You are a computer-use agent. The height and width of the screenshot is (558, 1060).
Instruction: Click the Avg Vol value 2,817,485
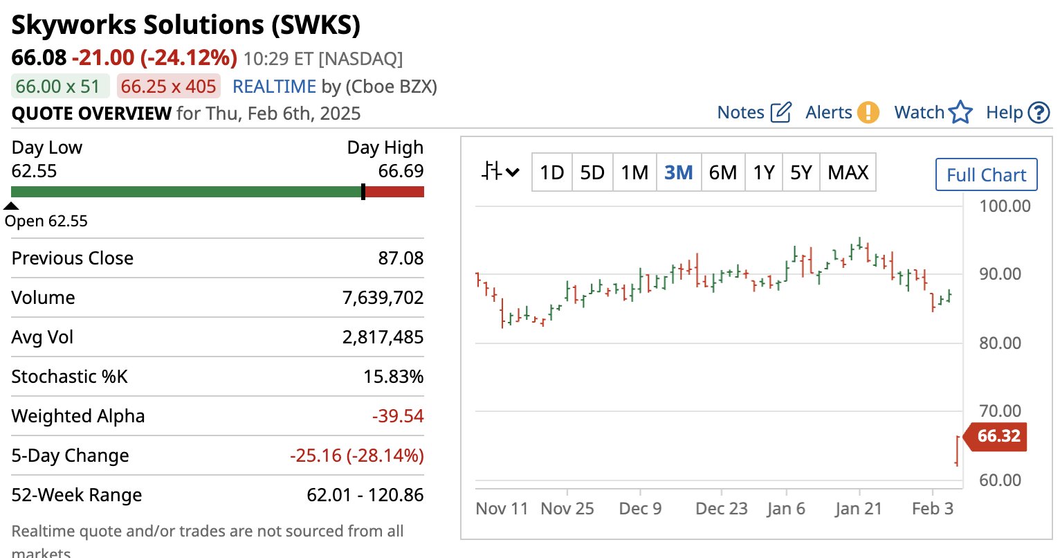[383, 337]
